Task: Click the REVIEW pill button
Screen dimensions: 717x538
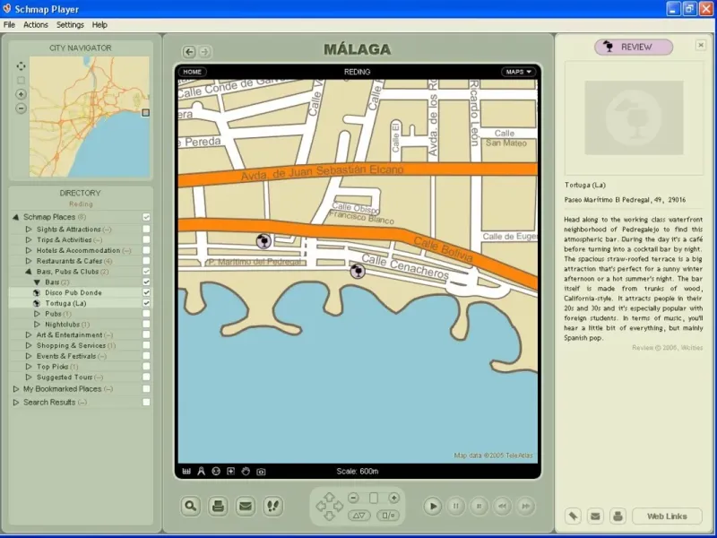Action: pyautogui.click(x=634, y=47)
